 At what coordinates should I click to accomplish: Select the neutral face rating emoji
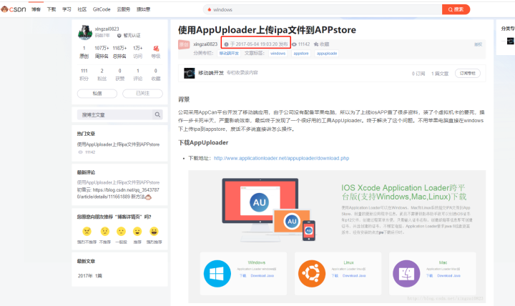click(121, 231)
